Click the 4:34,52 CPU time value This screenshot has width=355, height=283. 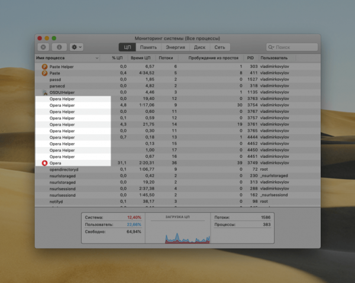(147, 73)
